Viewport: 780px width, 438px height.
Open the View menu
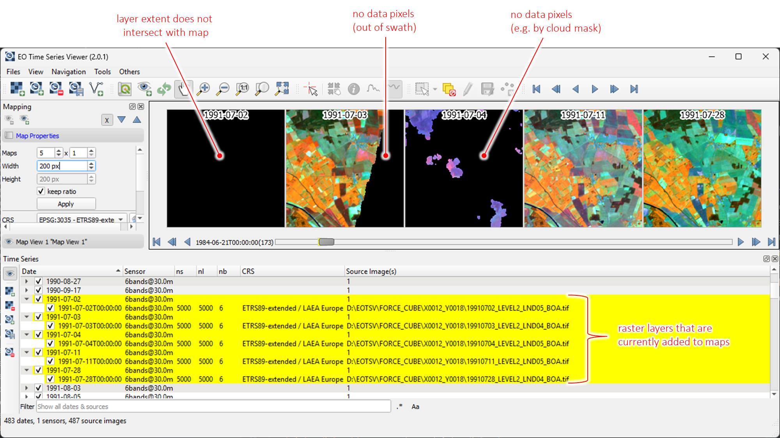pos(35,72)
